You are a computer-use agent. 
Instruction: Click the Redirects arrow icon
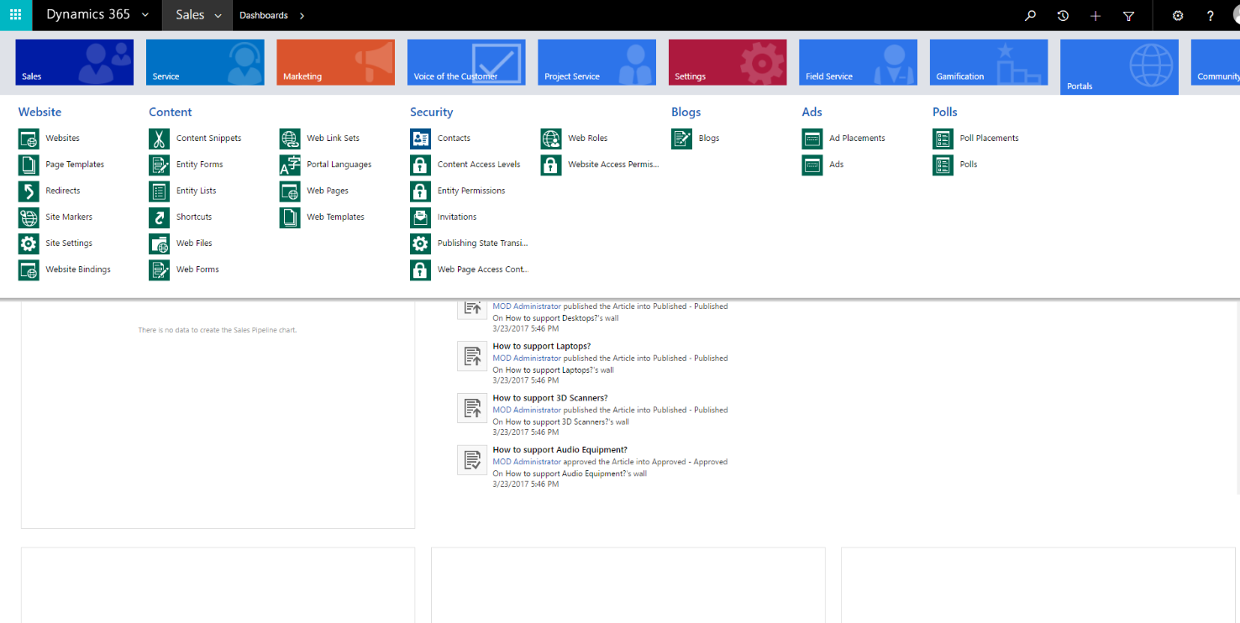pos(29,191)
